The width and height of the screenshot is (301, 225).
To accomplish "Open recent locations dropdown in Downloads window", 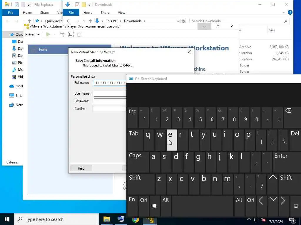I will (x=84, y=21).
